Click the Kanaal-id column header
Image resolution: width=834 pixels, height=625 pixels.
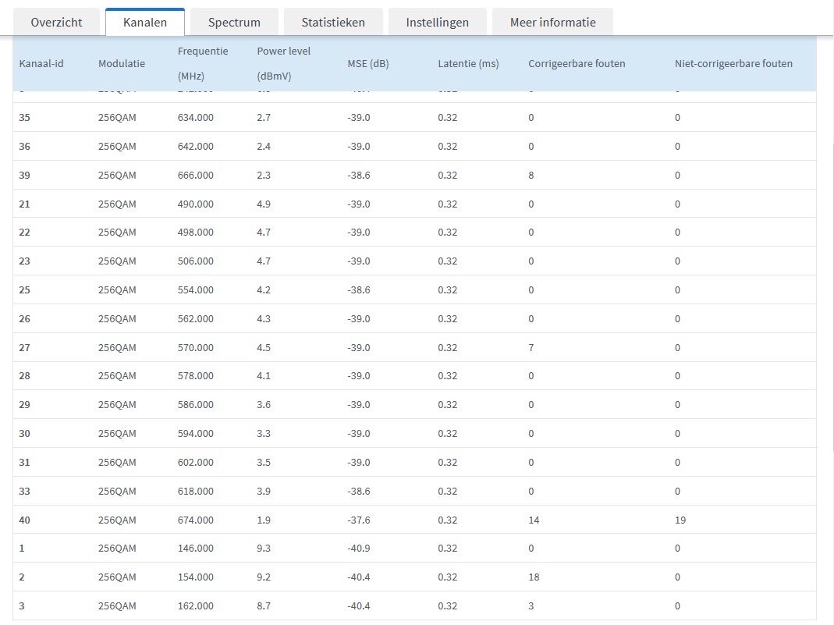click(41, 63)
